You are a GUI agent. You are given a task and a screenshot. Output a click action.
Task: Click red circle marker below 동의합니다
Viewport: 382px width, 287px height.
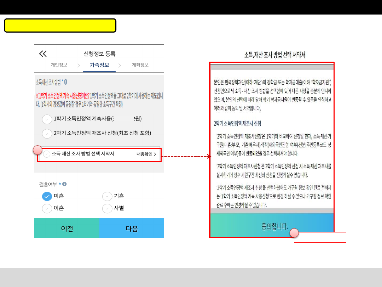click(x=294, y=233)
